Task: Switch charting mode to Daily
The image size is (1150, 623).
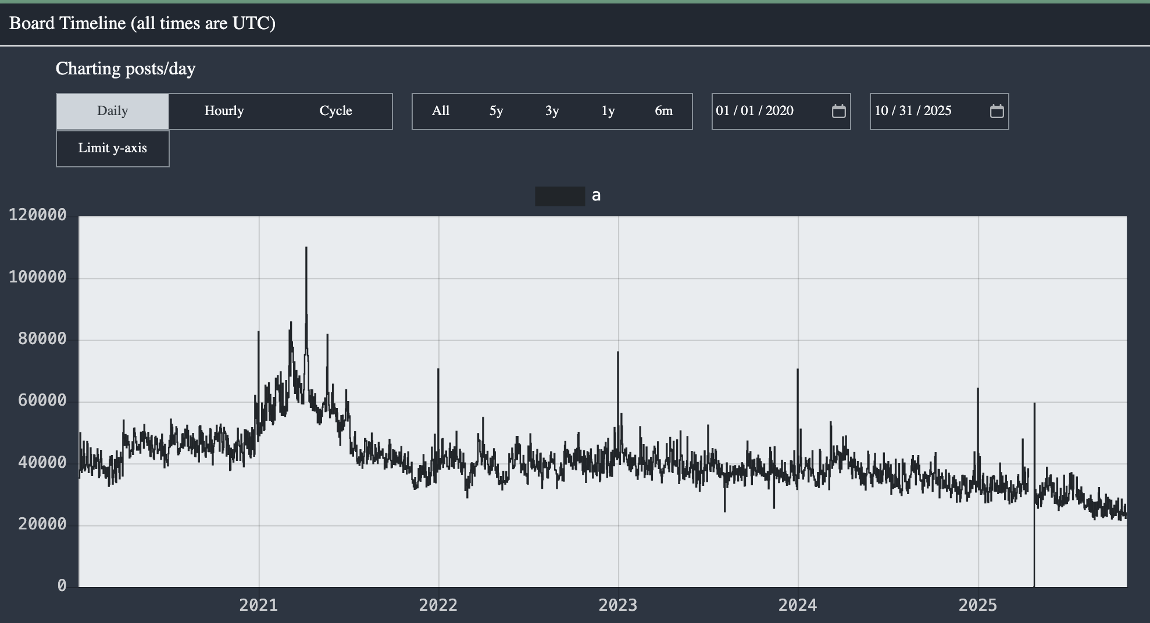Action: [113, 111]
